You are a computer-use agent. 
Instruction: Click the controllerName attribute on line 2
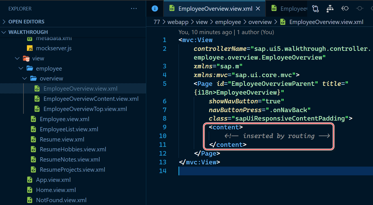pos(220,49)
